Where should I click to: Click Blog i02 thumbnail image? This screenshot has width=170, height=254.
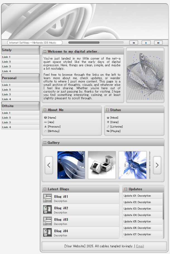[x=47, y=210]
